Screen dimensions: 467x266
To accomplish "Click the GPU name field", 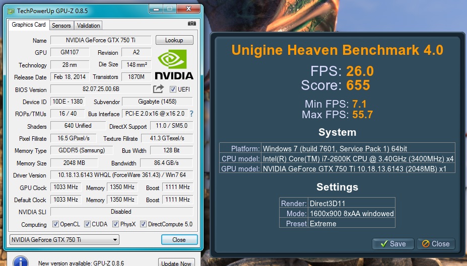I will pyautogui.click(x=101, y=40).
